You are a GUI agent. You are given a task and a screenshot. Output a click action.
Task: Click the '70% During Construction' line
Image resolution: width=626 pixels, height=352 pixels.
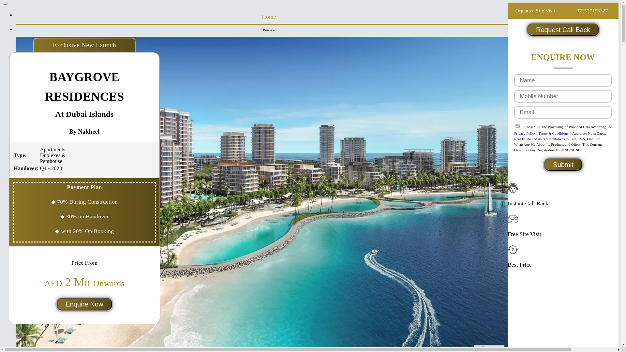pos(84,202)
